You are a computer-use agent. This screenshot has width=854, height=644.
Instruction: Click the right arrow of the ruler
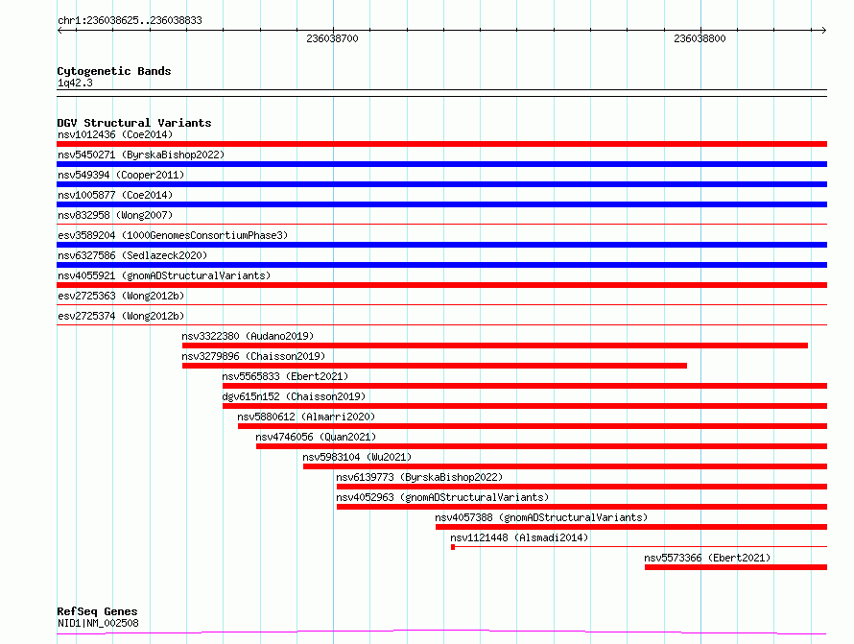[823, 30]
